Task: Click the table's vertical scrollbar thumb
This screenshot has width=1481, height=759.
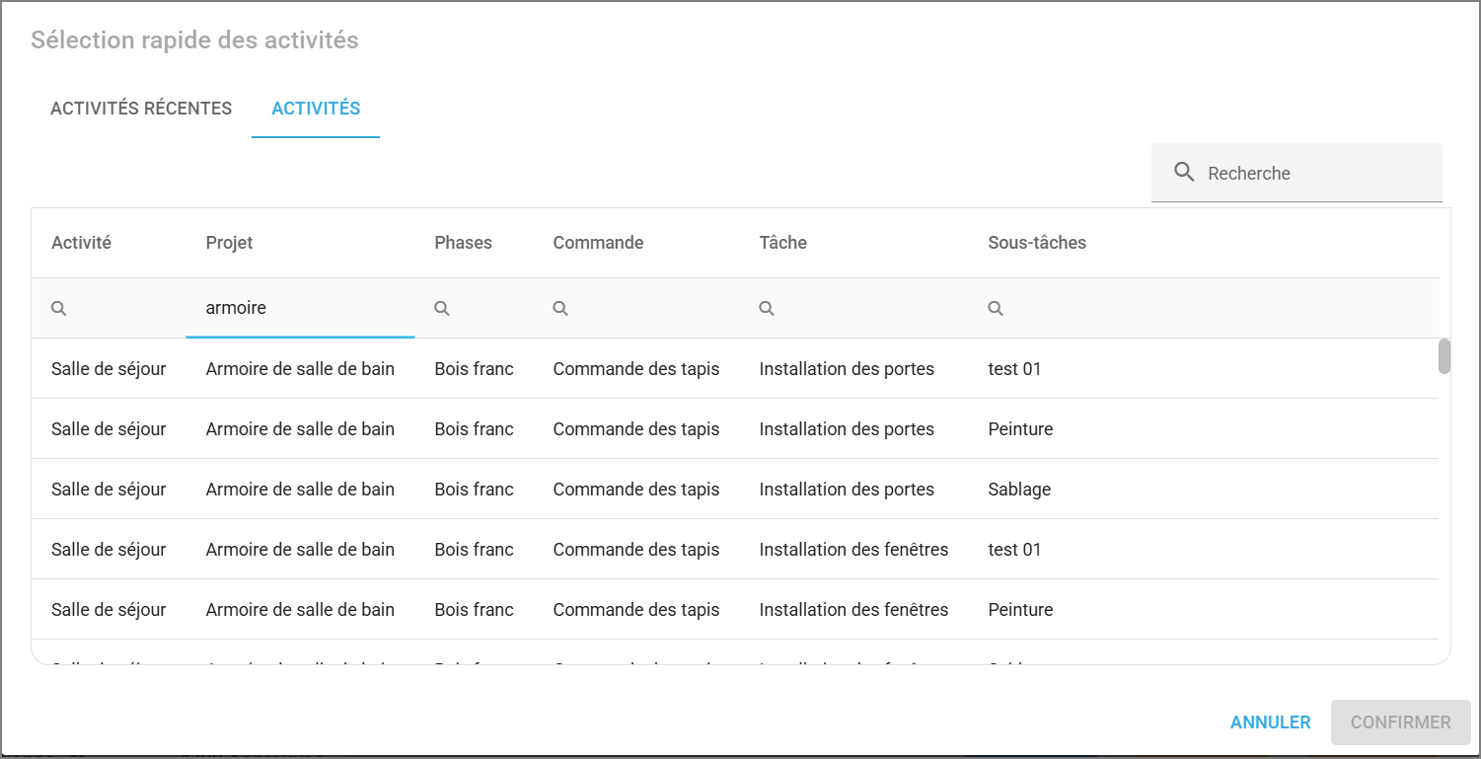Action: click(1444, 356)
